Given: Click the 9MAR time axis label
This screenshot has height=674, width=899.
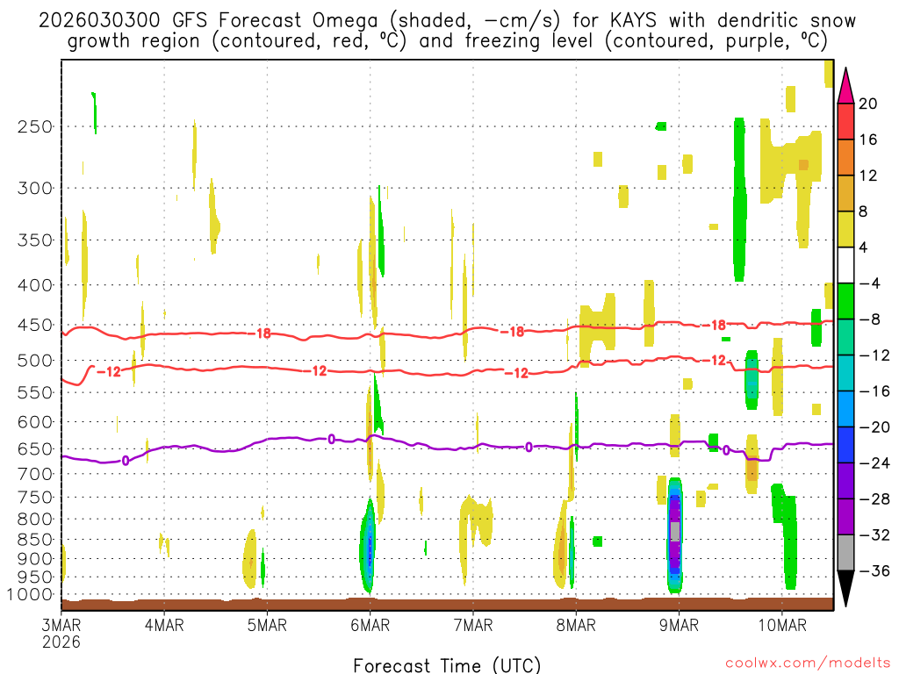Looking at the screenshot, I should click(679, 625).
